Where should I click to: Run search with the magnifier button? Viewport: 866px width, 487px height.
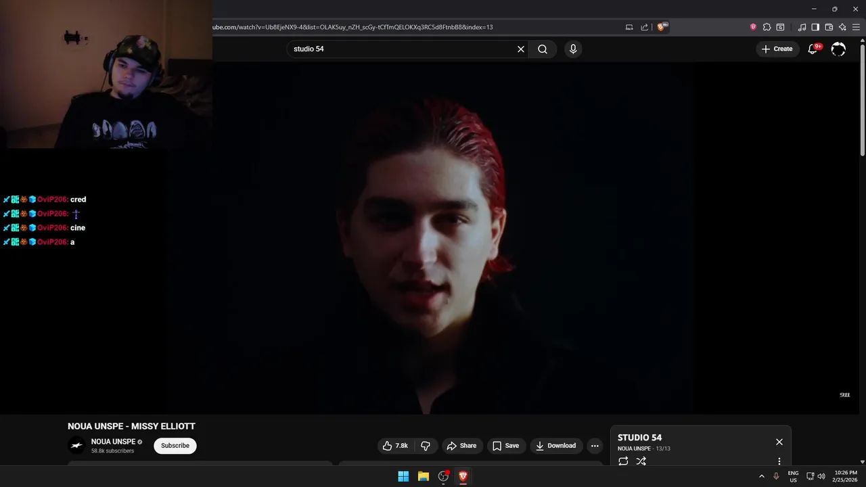(x=543, y=49)
